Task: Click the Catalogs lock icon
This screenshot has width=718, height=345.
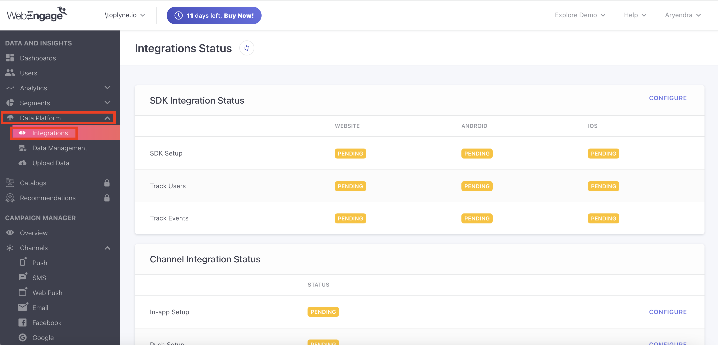Action: [x=107, y=183]
